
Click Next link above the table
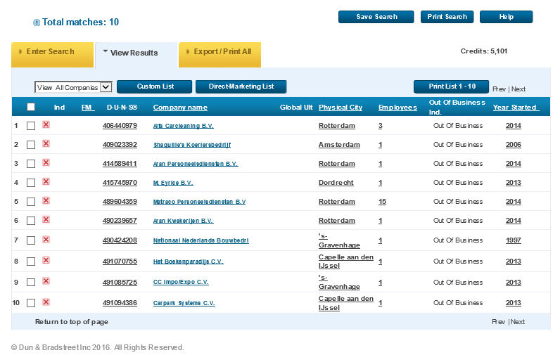[x=518, y=89]
